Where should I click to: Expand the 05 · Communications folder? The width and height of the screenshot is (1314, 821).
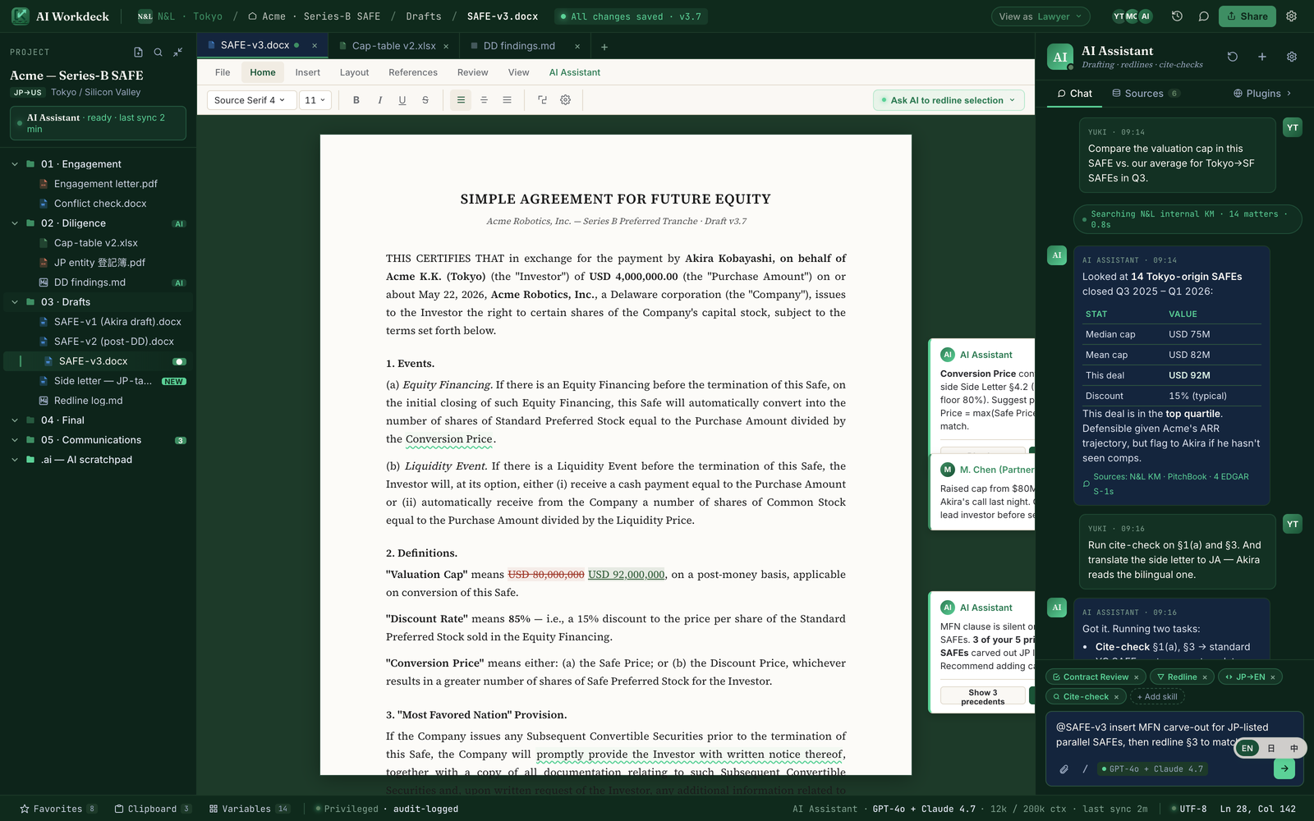click(15, 440)
